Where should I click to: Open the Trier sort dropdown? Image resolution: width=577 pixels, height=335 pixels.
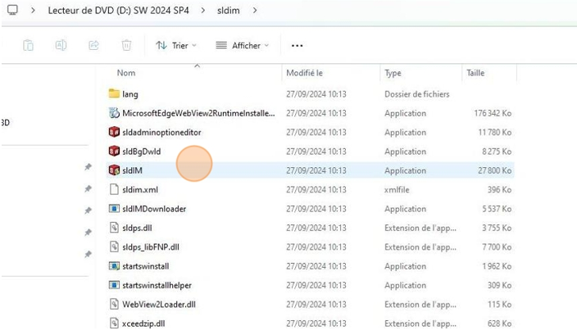[x=176, y=46]
